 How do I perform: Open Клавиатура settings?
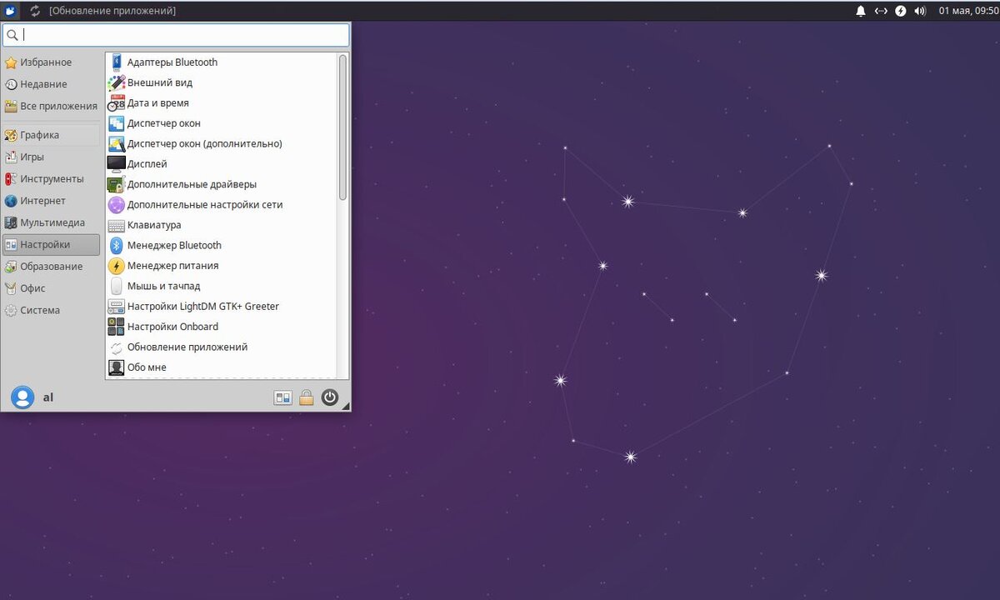tap(153, 225)
